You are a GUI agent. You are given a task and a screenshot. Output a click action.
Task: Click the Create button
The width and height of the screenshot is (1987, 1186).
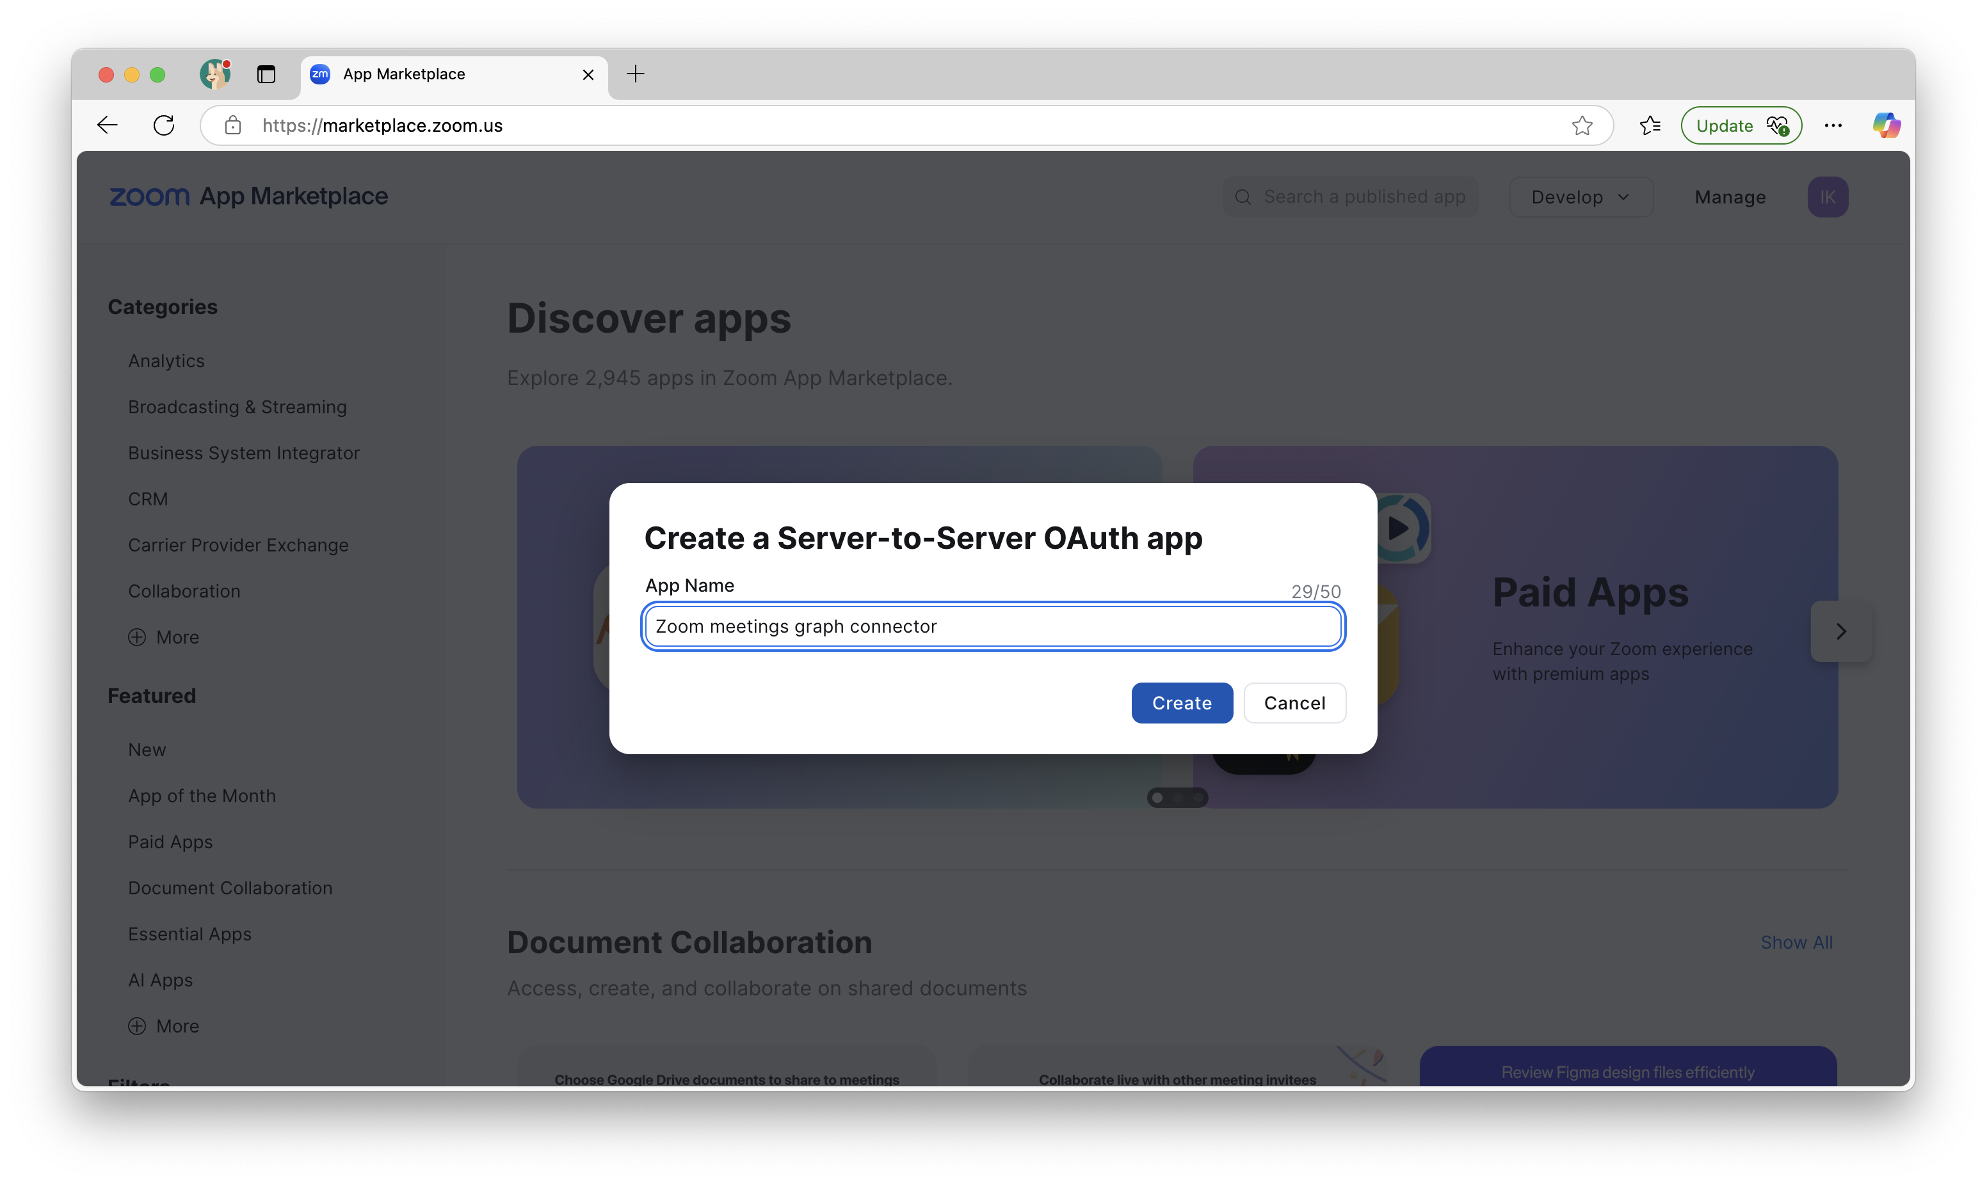point(1182,703)
